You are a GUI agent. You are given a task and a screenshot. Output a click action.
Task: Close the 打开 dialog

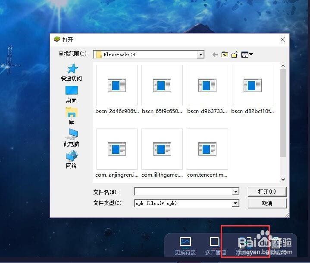(x=283, y=40)
